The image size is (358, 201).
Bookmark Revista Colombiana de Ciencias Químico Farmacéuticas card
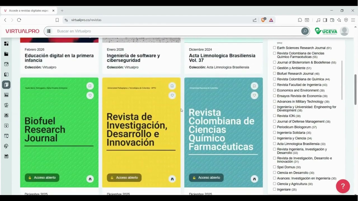[x=254, y=86]
